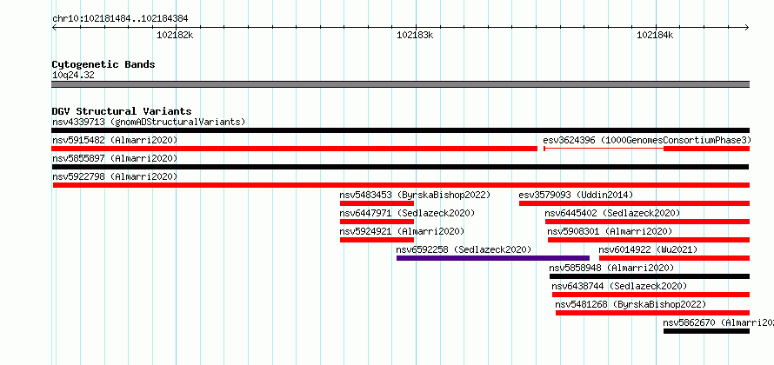Click the red bar under nsv5483453

pos(377,203)
